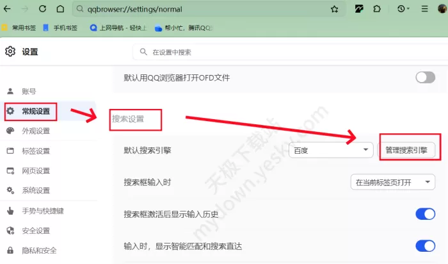The width and height of the screenshot is (448, 264).
Task: Open 系统设置 in sidebar
Action: pyautogui.click(x=29, y=190)
